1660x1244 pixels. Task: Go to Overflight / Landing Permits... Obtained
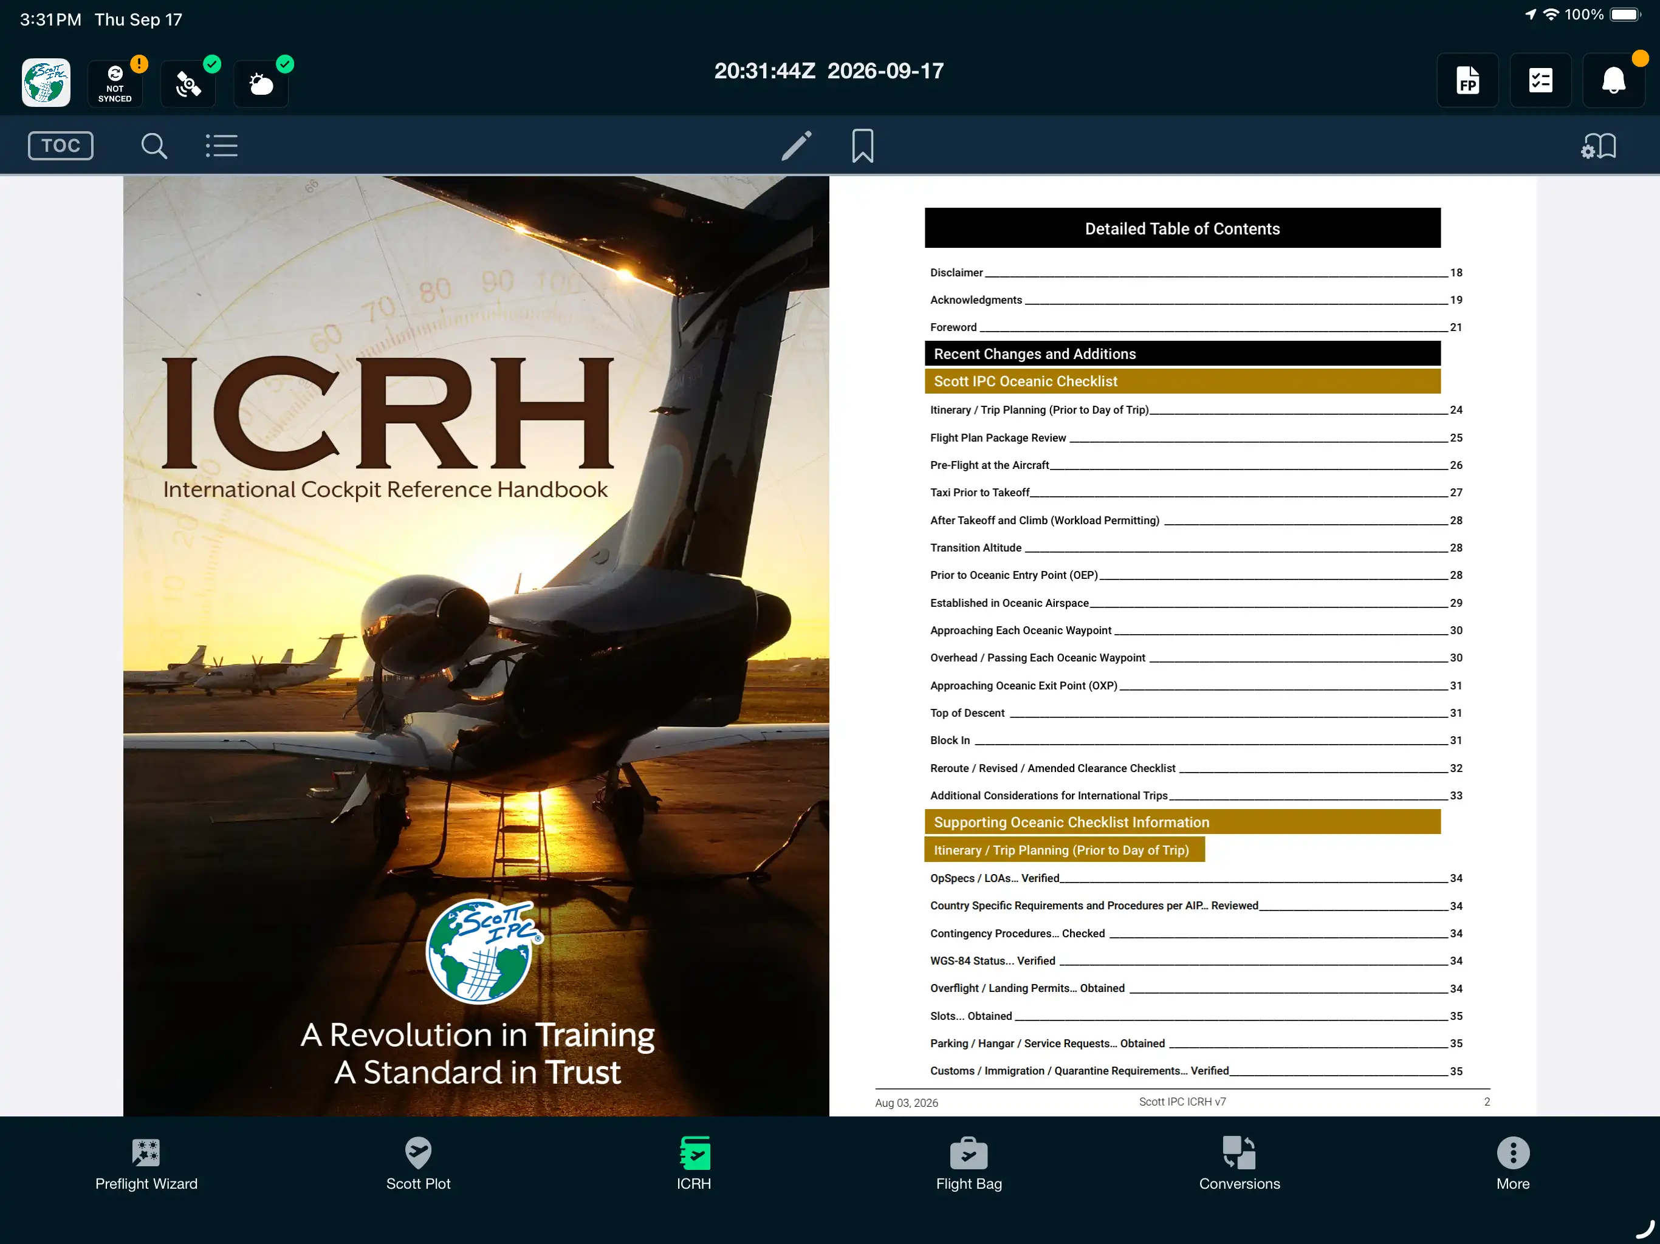(x=1195, y=988)
